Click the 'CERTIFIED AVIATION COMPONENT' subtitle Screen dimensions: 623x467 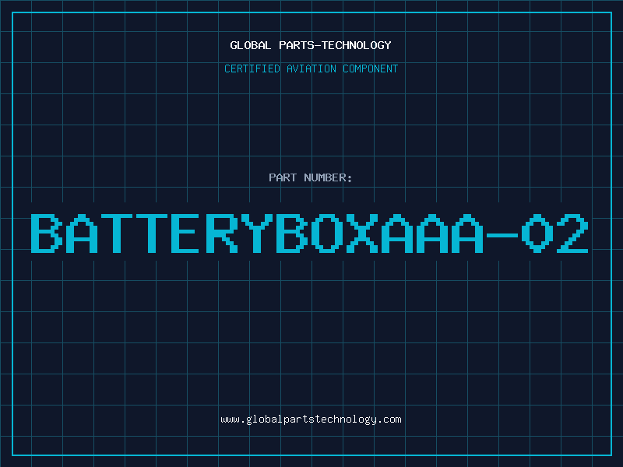pyautogui.click(x=311, y=68)
